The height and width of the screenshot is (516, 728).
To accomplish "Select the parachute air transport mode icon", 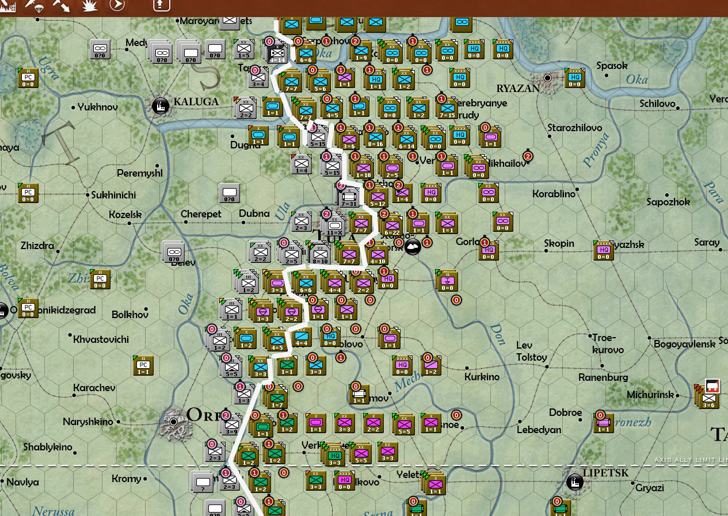I will pyautogui.click(x=35, y=6).
